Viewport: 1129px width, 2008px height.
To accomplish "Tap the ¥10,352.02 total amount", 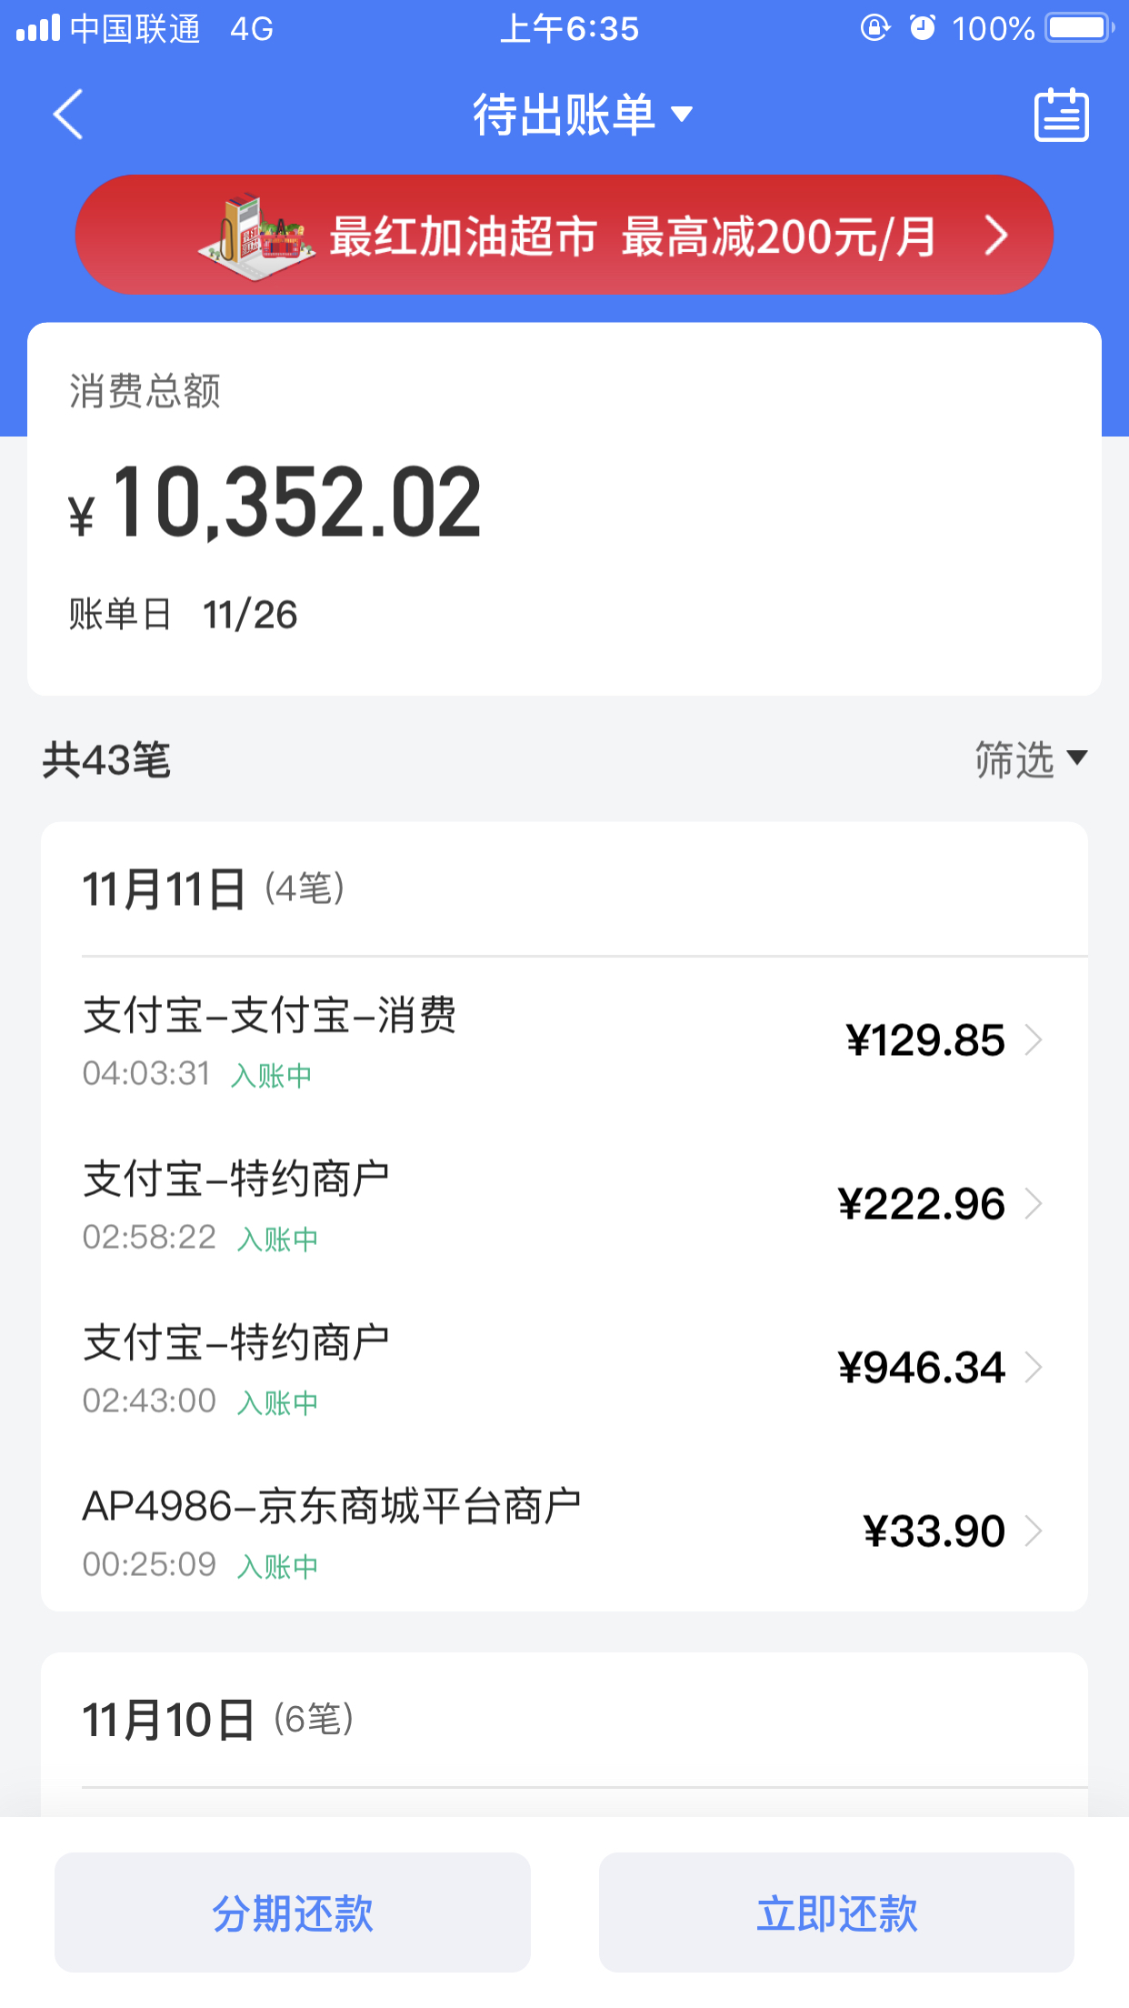I will [x=275, y=503].
